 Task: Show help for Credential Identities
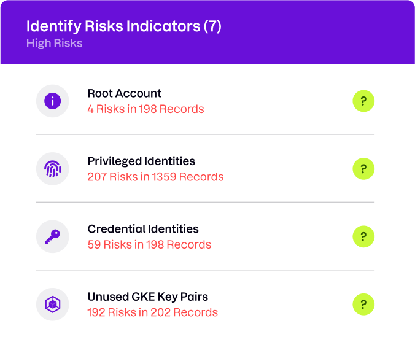coord(363,236)
